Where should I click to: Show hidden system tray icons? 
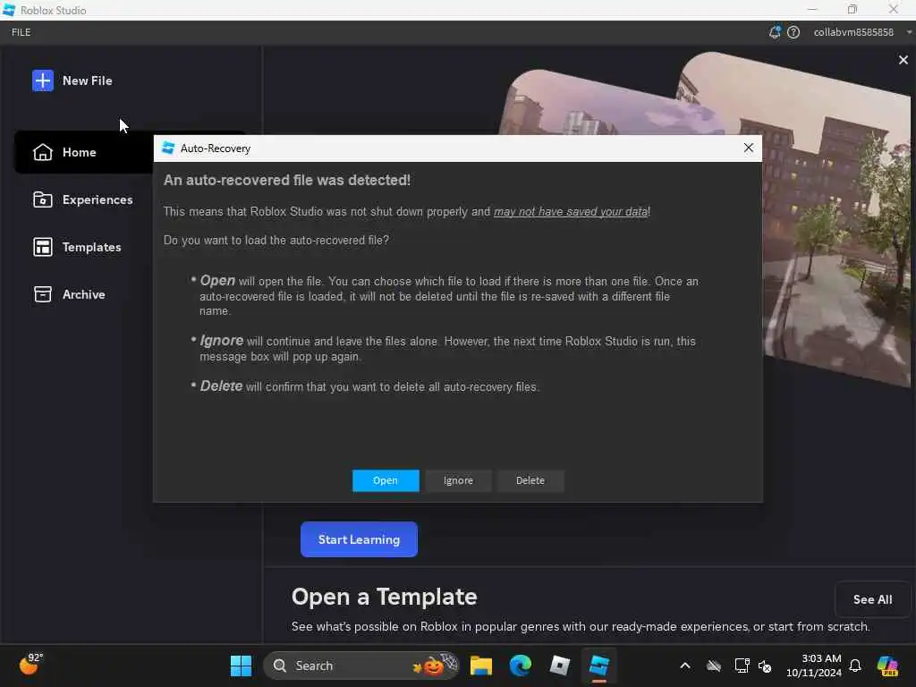[x=685, y=666]
